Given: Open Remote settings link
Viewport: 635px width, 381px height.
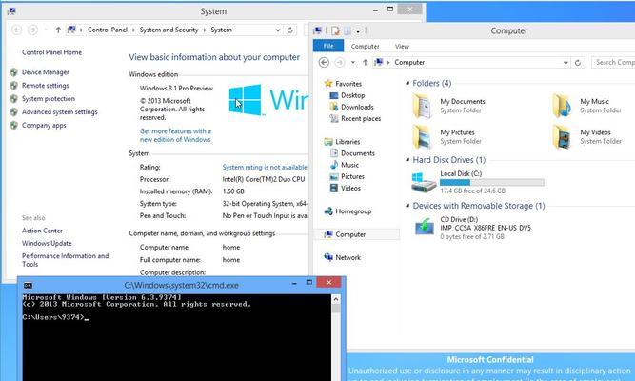Looking at the screenshot, I should (x=46, y=86).
